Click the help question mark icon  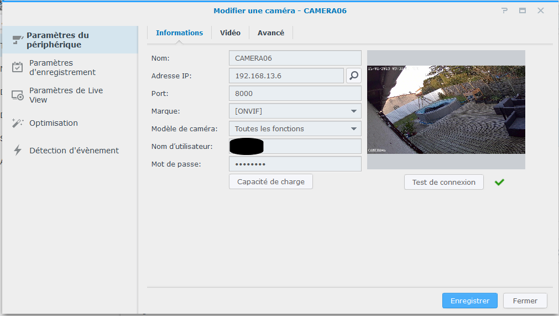tap(504, 10)
